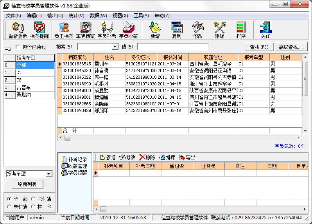The image size is (312, 224).
Task: Click the 排序 icon in main toolbar
Action: (x=241, y=30)
